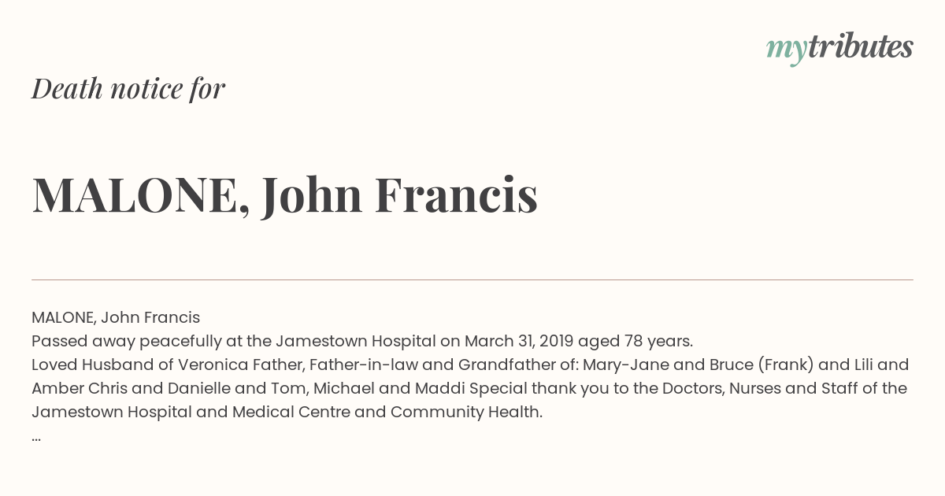The image size is (945, 496).
Task: Select the 'MALONE, John Francis' title
Action: [x=284, y=195]
